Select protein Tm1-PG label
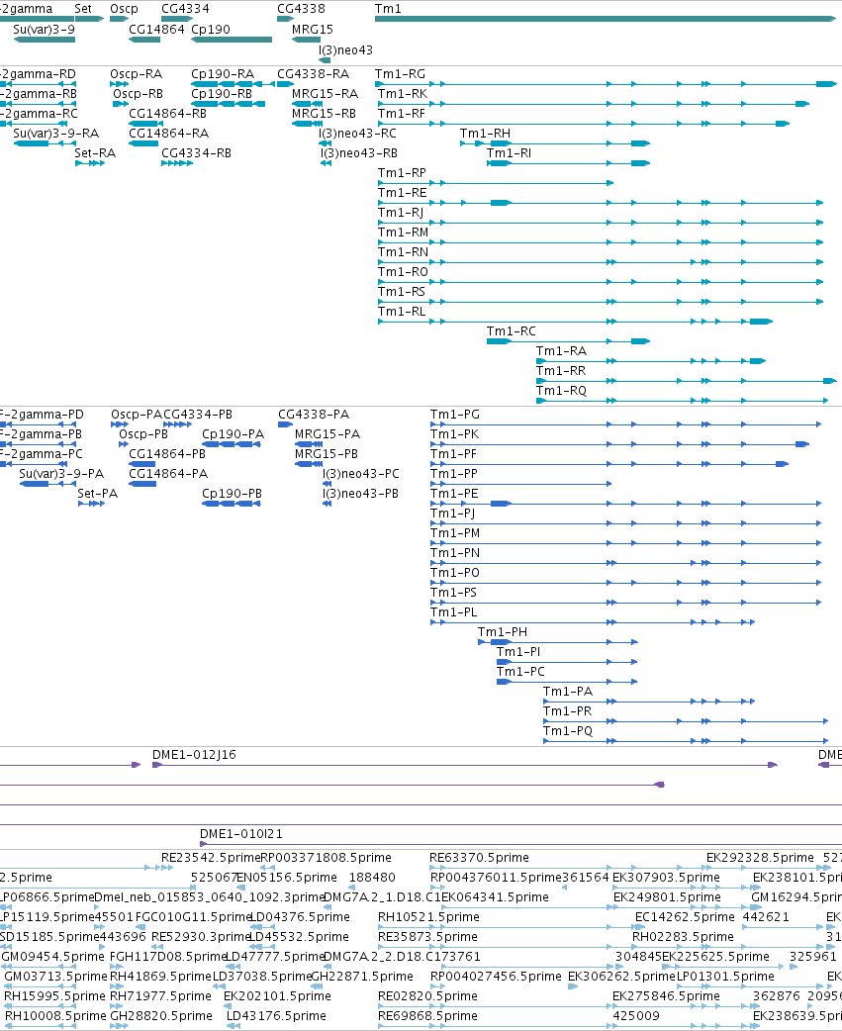This screenshot has height=1031, width=842. tap(455, 415)
